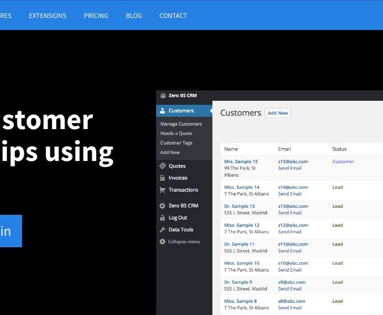Click email s15@abc.com
The width and height of the screenshot is (383, 315).
click(x=293, y=162)
